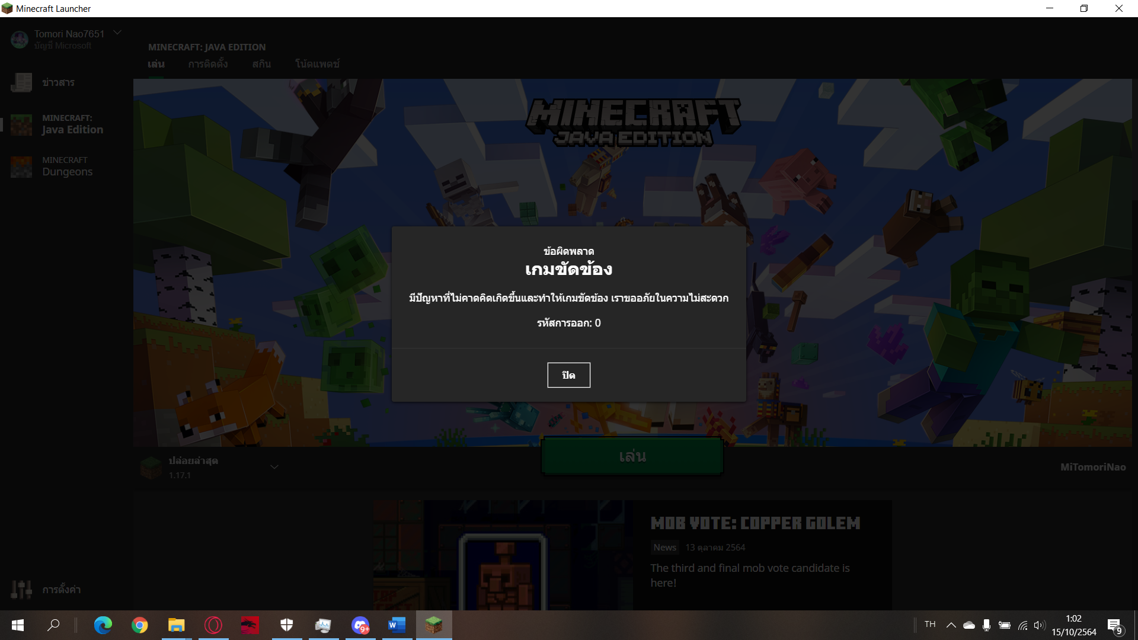Open the Mob Vote: Copper Golem headline
Viewport: 1138px width, 640px height.
click(755, 523)
